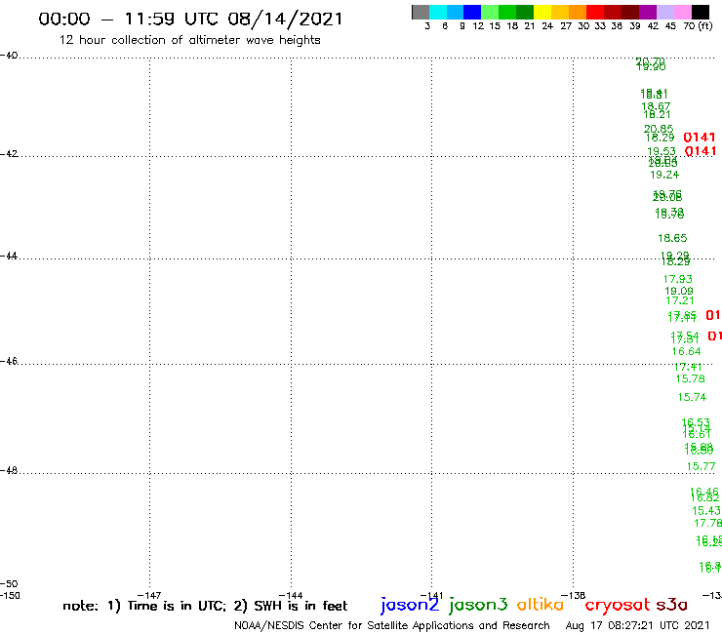Screen dimensions: 722x634
Task: Click the lavender swatch in the color scale
Action: (x=664, y=12)
